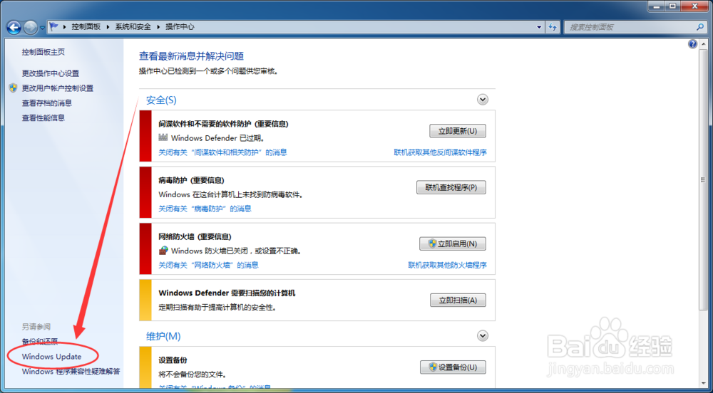This screenshot has height=393, width=713.
Task: Open 关闭有关"间谍软件和相关防护"的消息 link
Action: [x=222, y=152]
